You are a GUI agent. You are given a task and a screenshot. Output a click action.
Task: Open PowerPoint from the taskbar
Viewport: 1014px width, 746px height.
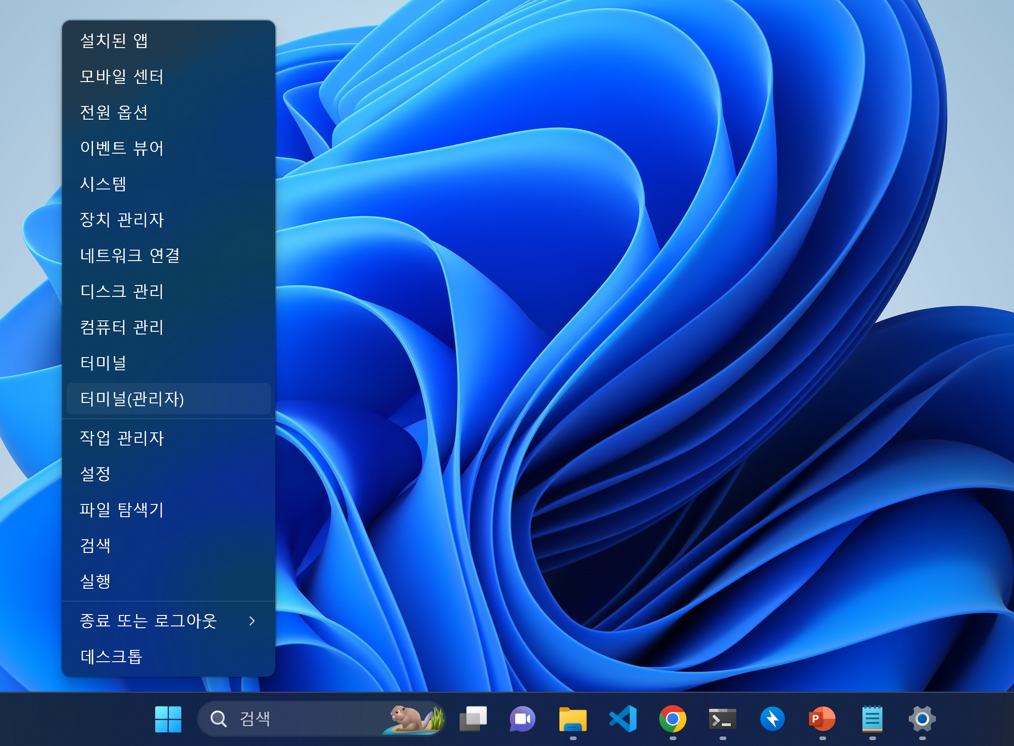click(x=822, y=719)
